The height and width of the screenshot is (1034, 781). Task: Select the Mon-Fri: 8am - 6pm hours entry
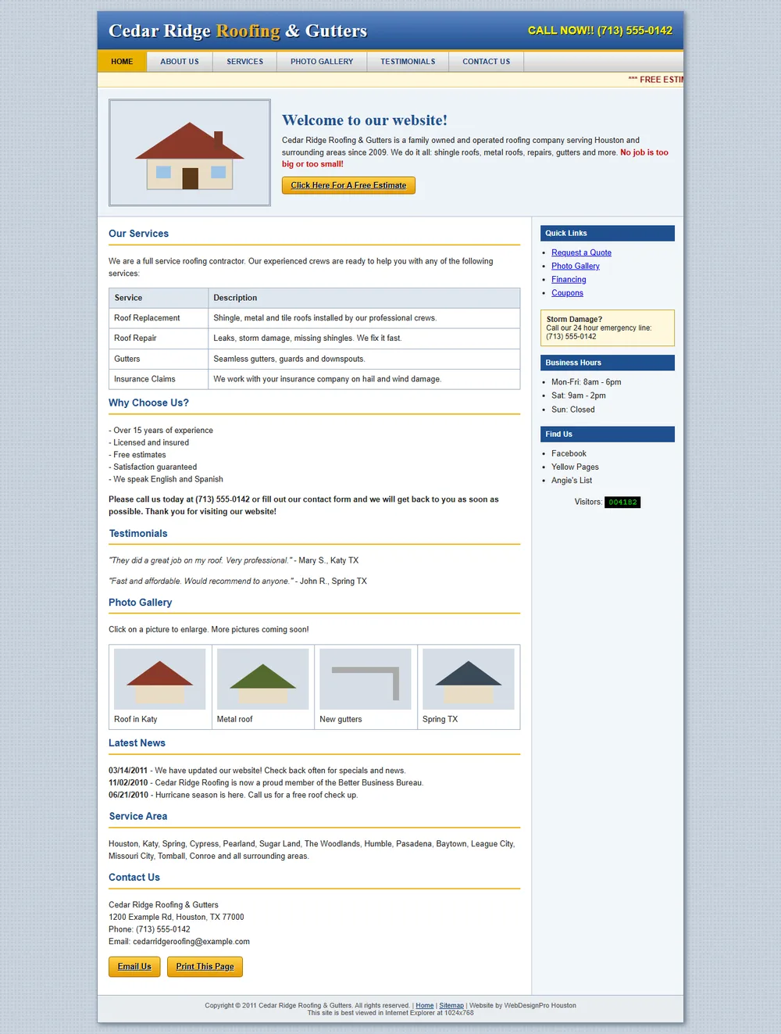pos(587,382)
